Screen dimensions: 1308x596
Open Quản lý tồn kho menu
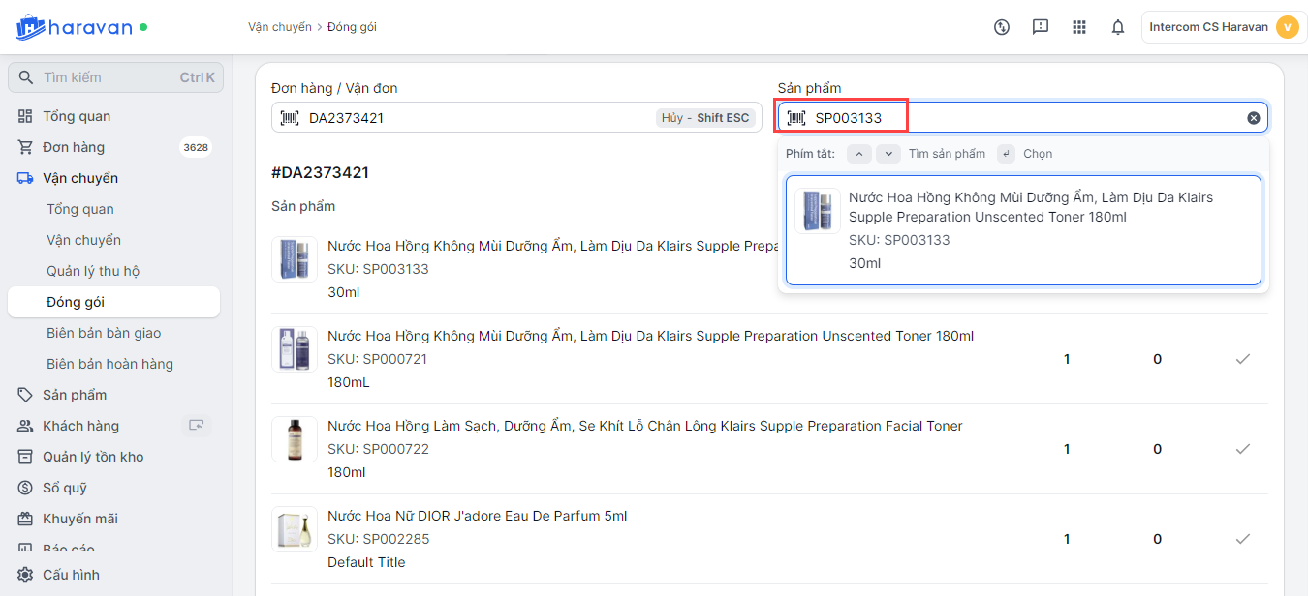[x=93, y=457]
